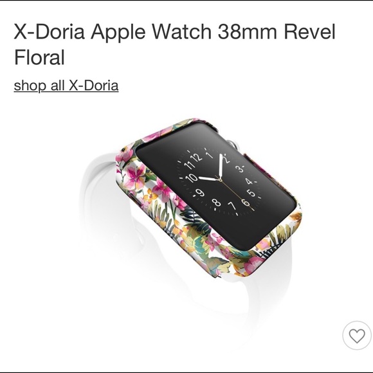Screen dimensions: 373x373
Task: Click the pink flower on the case corner
Action: click(x=134, y=176)
